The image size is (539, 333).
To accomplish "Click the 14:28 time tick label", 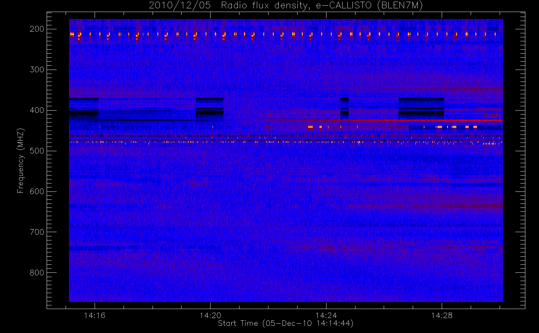I will pyautogui.click(x=442, y=315).
